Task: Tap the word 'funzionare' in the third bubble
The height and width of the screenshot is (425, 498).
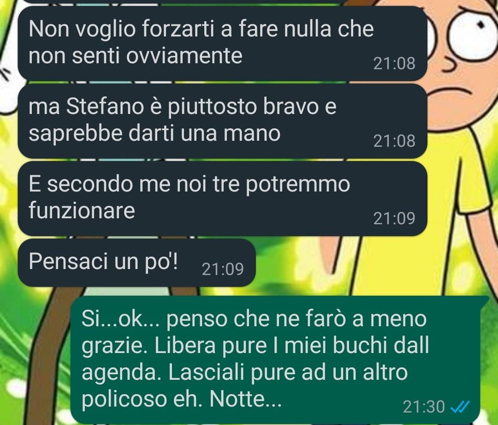Action: [82, 211]
